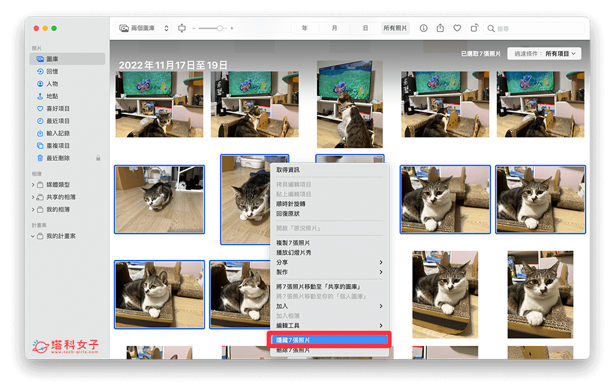Select bottom-right unselected portrait cat photo
Image resolution: width=615 pixels, height=392 pixels.
(x=541, y=294)
